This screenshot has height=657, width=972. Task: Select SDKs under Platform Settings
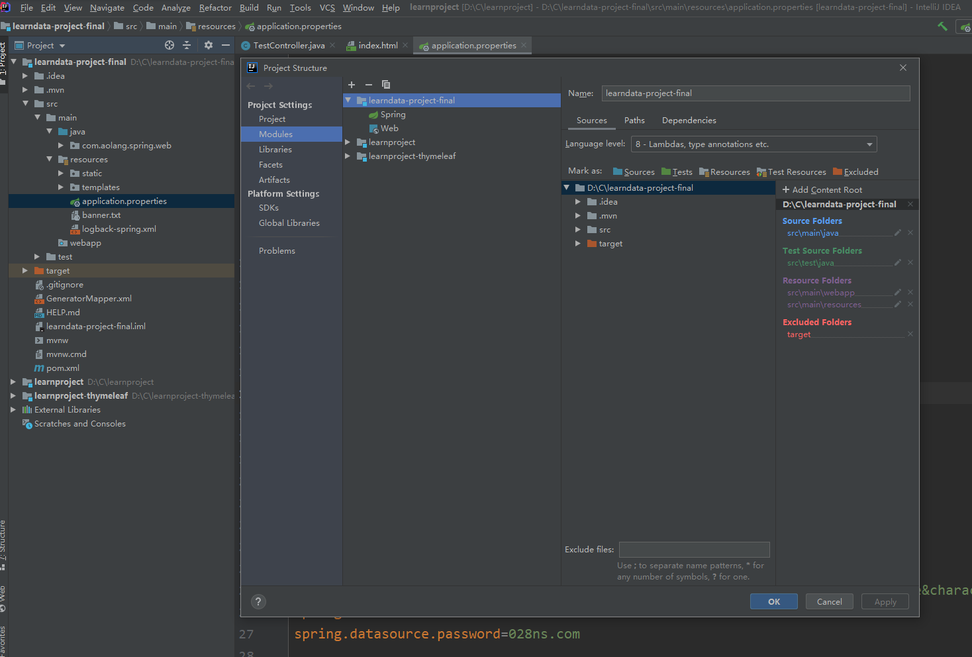(269, 207)
